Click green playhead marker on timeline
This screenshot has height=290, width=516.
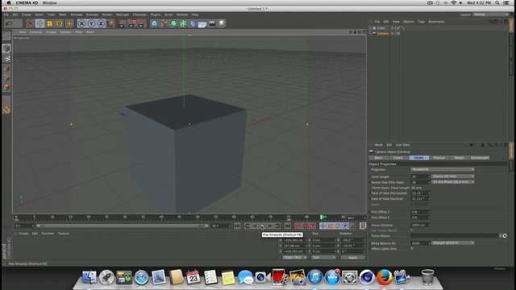tap(322, 217)
